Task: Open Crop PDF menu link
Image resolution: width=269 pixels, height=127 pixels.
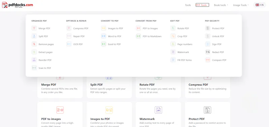Action: pos(182,36)
